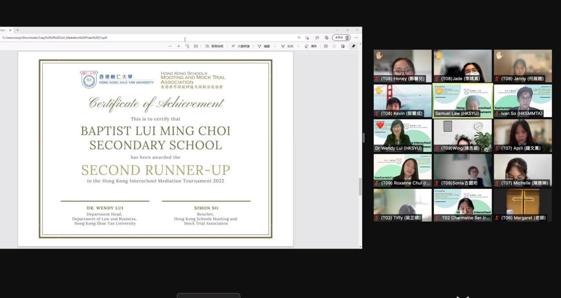The height and width of the screenshot is (298, 561).
Task: Select Jade's (T08) video tile
Action: (x=463, y=66)
